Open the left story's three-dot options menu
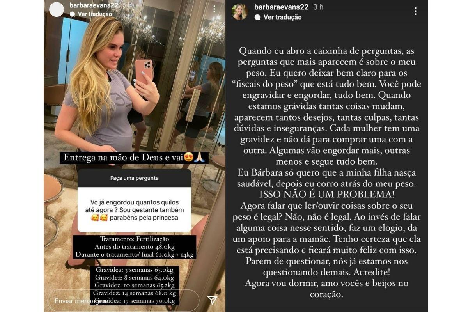The image size is (468, 312). tap(214, 9)
